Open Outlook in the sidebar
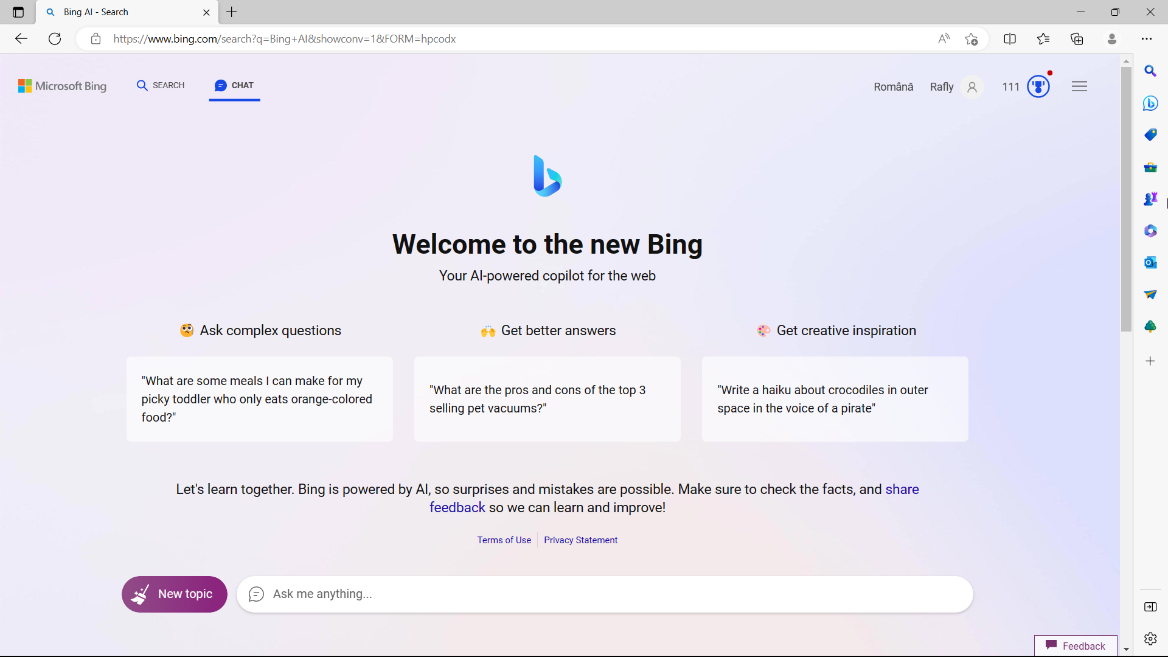The width and height of the screenshot is (1168, 657). click(x=1150, y=263)
